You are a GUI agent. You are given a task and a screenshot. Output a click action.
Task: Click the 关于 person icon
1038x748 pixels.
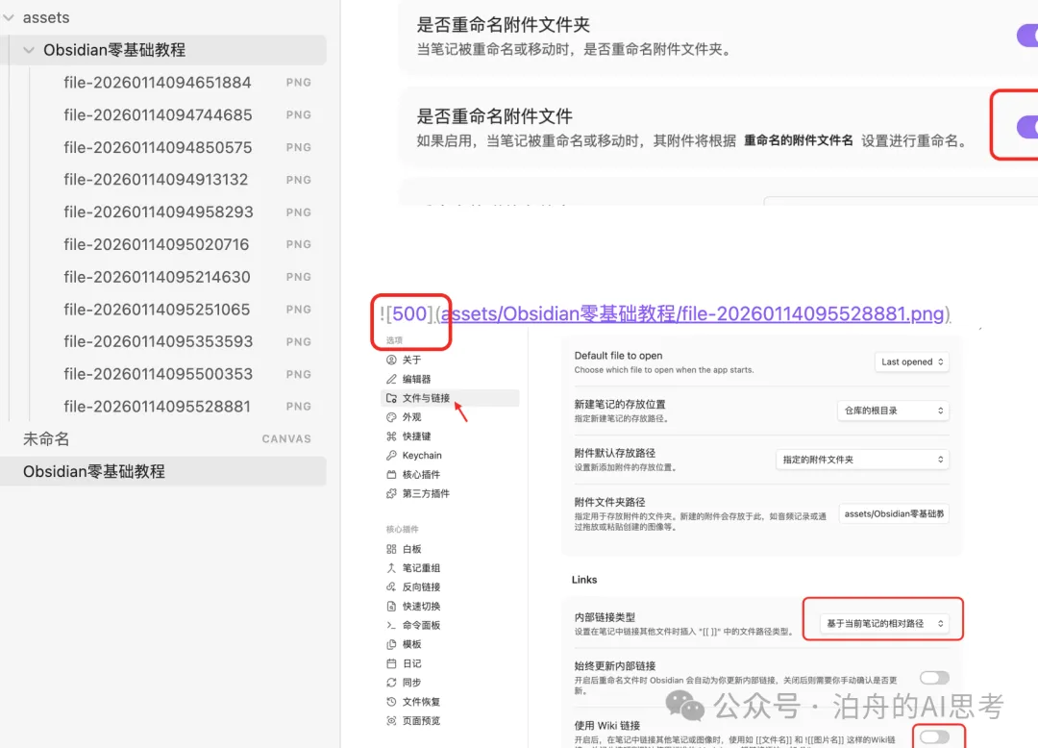coord(391,361)
